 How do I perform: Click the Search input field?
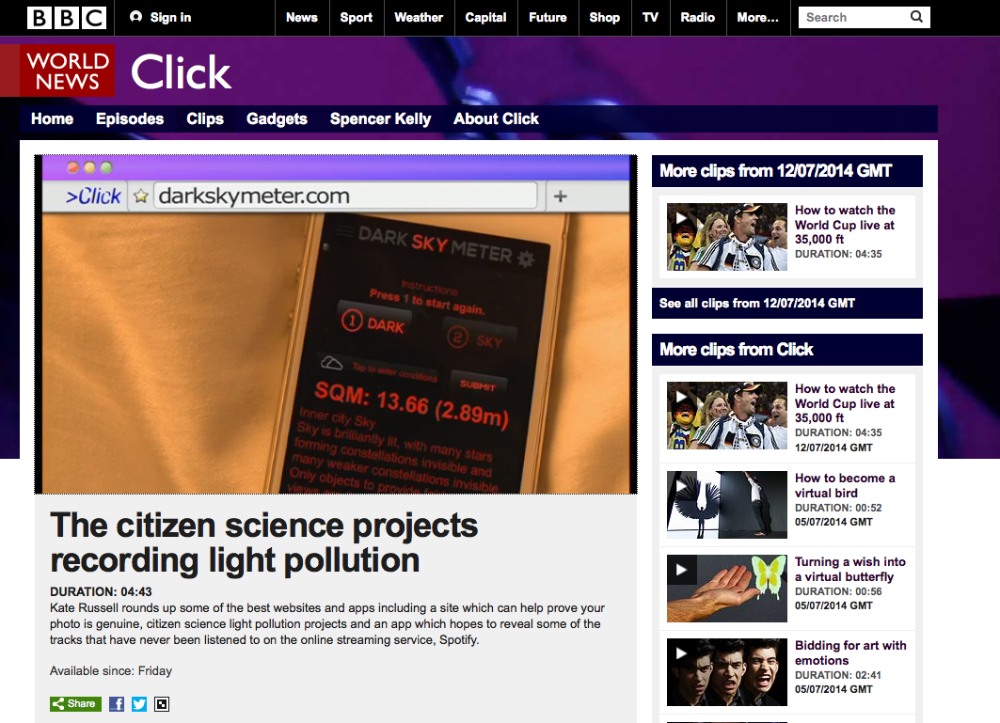point(853,17)
